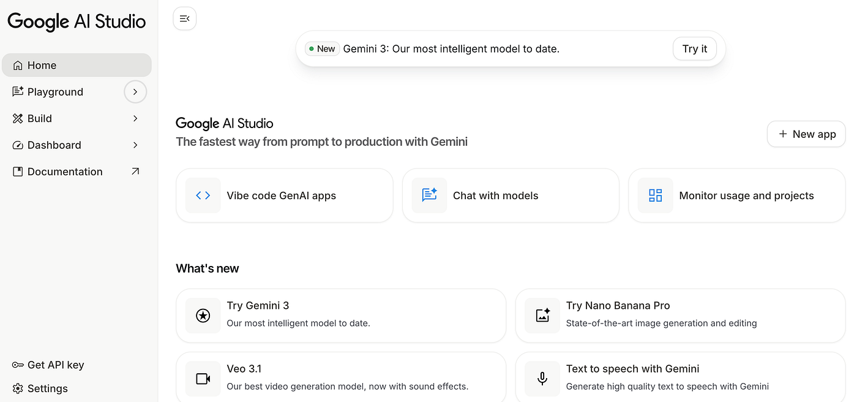The height and width of the screenshot is (402, 857).
Task: Click "State-of-the-art image generation and editing" text
Action: [662, 323]
